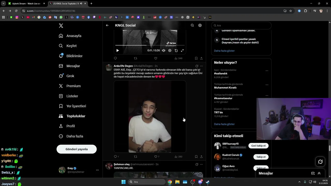Click Geri takip et for SBFburcay15

[259, 146]
